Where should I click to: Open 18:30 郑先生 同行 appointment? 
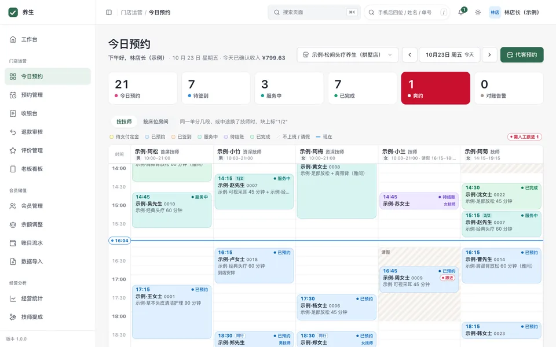[x=254, y=339]
